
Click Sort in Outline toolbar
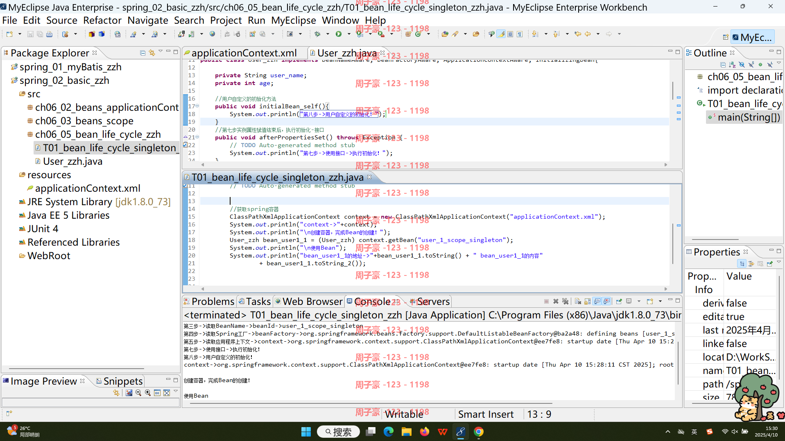click(732, 65)
